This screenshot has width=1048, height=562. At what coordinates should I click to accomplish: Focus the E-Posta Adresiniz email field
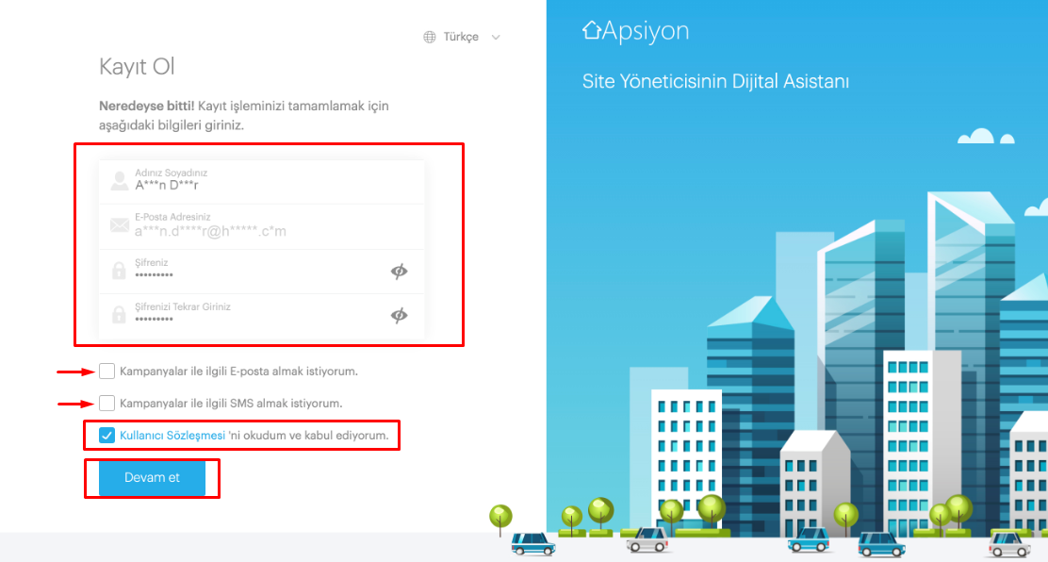[261, 226]
